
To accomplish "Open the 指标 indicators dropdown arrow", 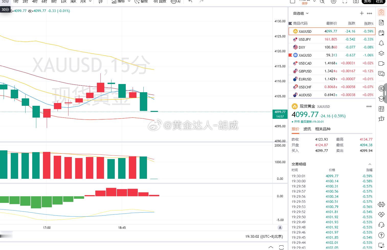I will point(129,1).
